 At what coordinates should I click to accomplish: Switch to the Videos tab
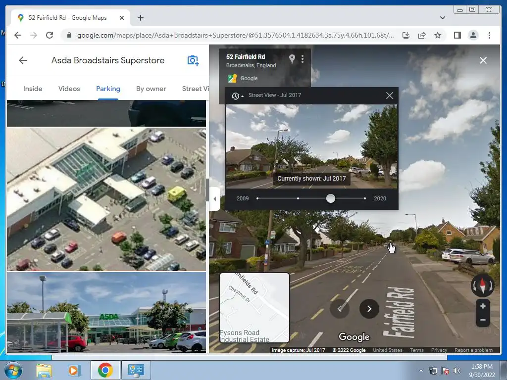[x=69, y=89]
